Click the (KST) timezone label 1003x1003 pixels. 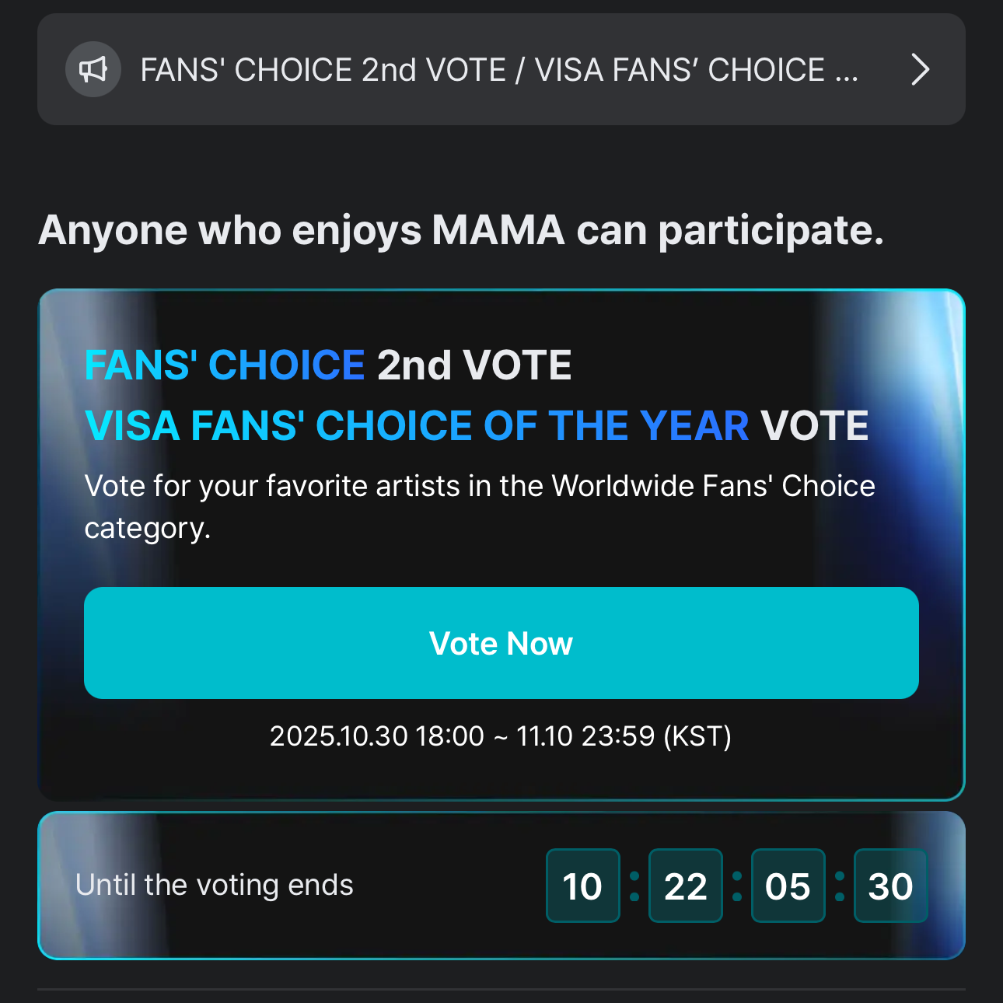coord(697,736)
